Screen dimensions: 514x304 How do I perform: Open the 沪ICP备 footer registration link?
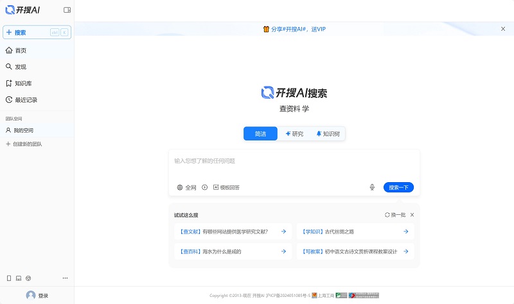[x=288, y=296]
